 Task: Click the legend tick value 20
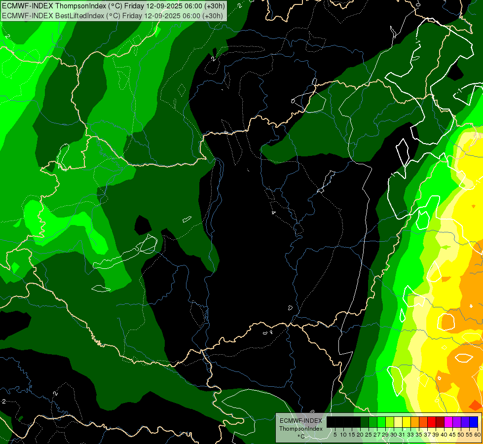coord(361,435)
